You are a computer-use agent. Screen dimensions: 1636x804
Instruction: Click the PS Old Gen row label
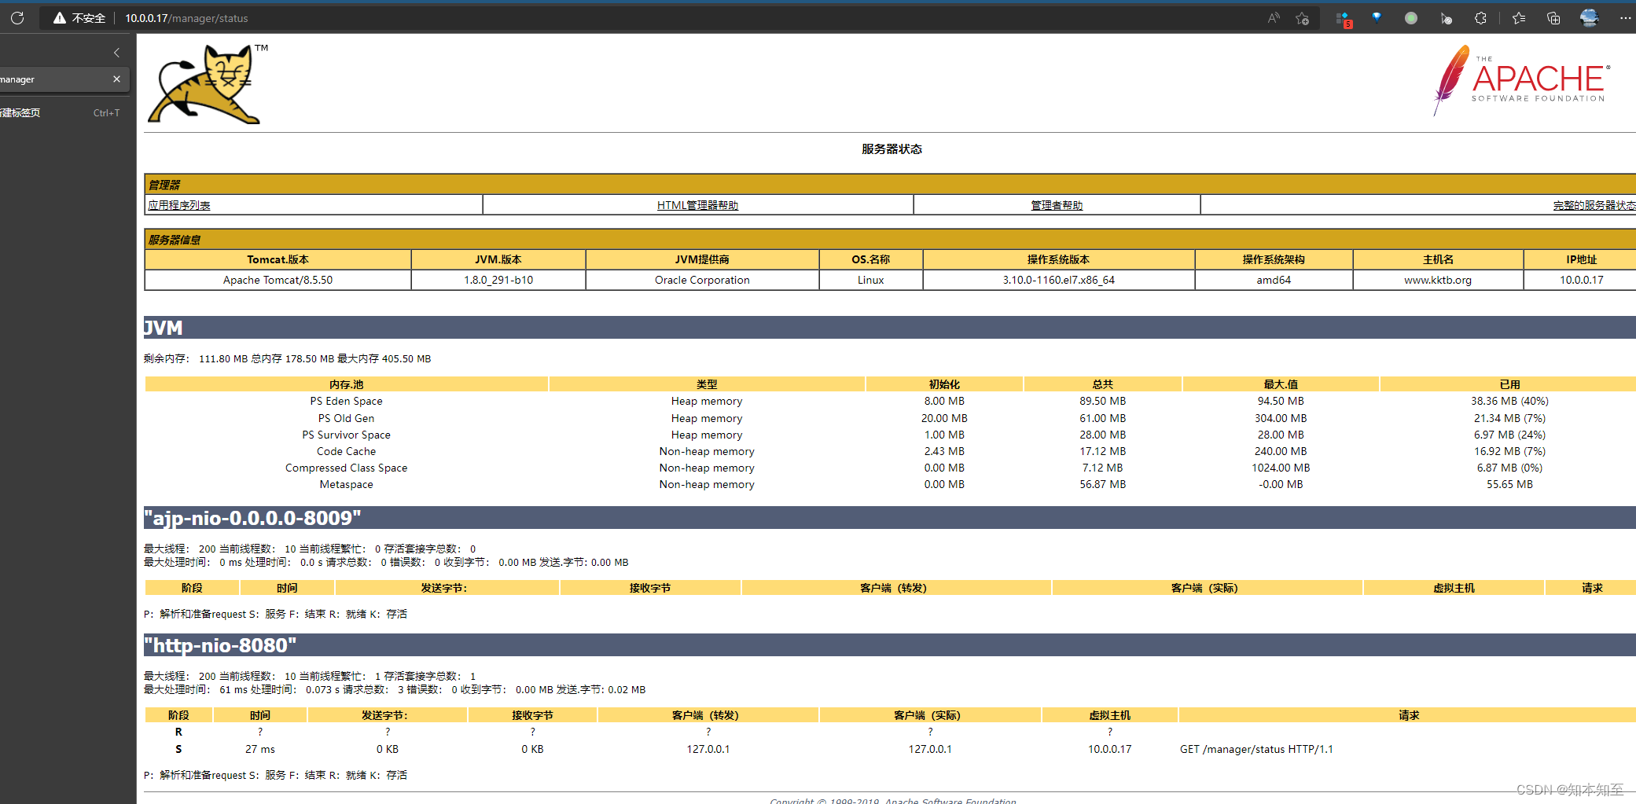click(346, 418)
